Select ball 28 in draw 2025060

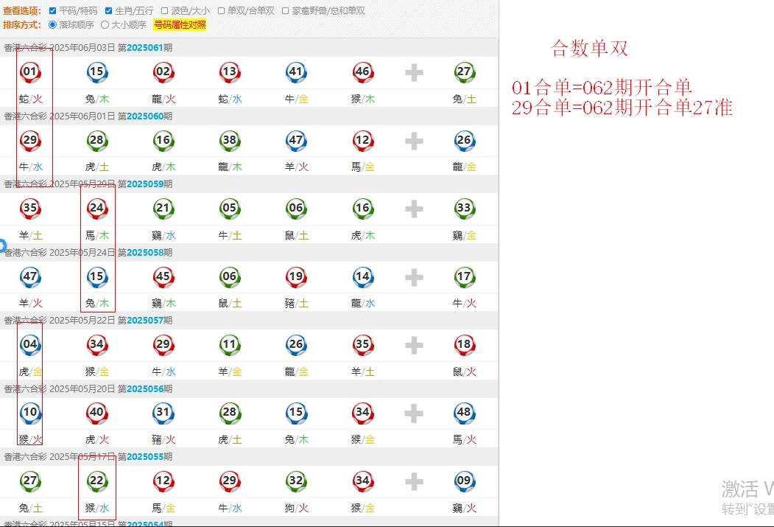pos(96,141)
